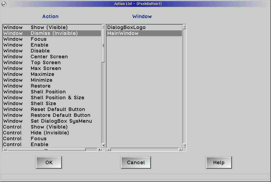The width and height of the screenshot is (271, 182).
Task: Click the Window list scroll-down arrow
Action: (184, 145)
